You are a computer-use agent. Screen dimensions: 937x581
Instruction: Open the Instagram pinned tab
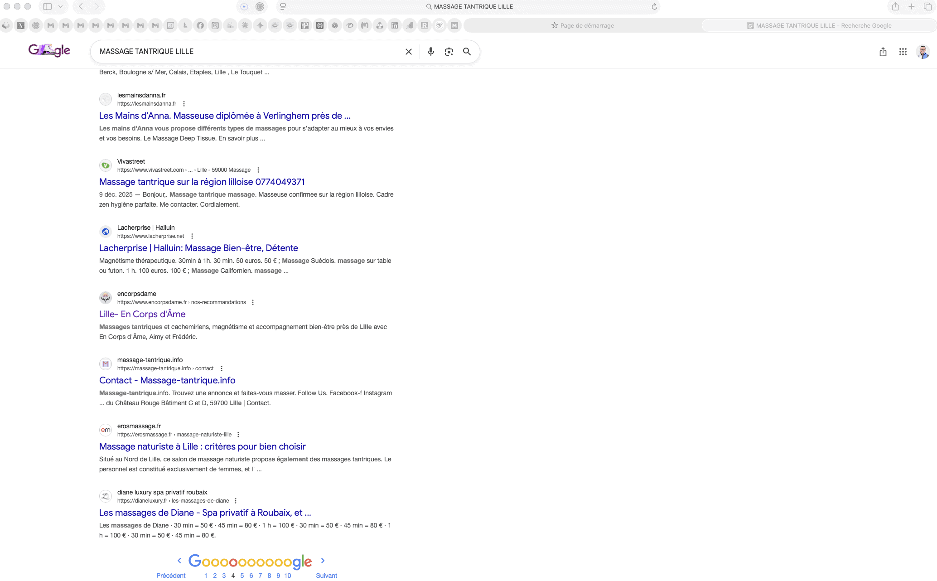tap(215, 25)
